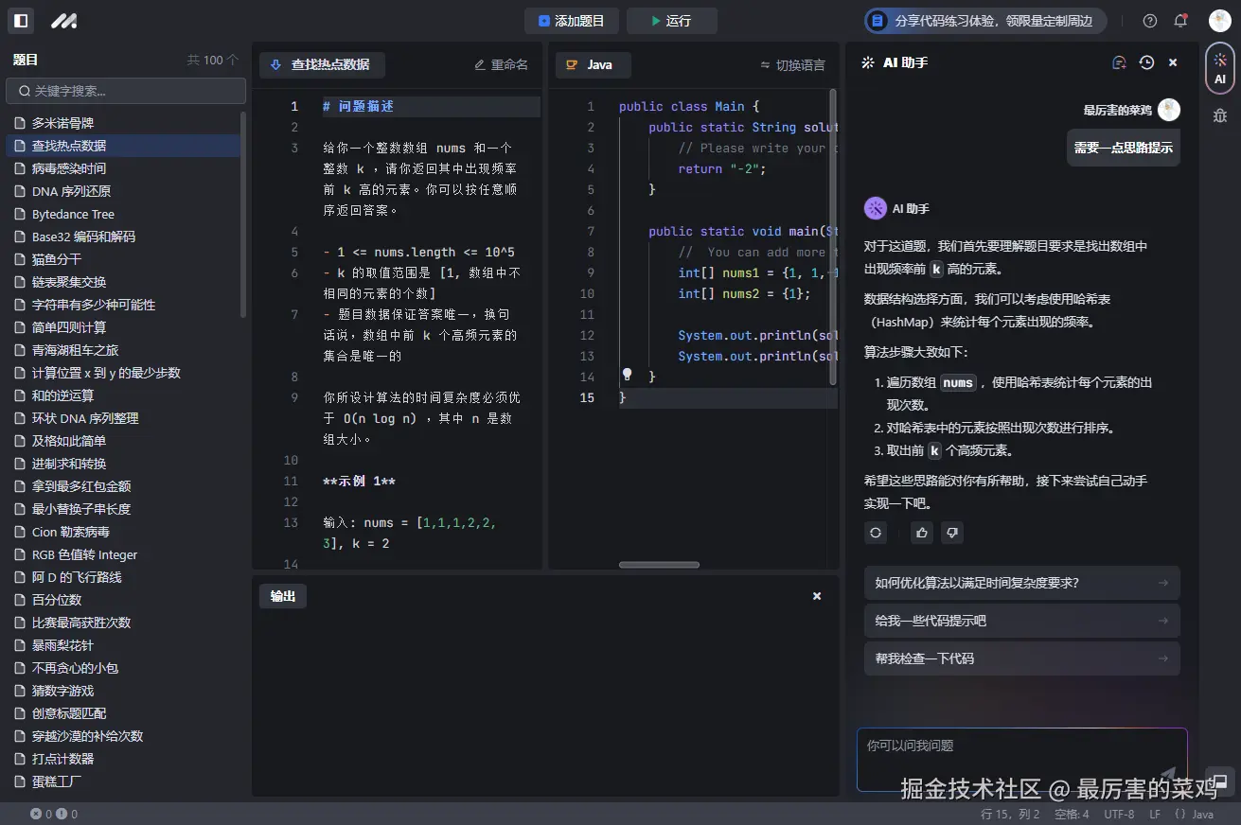This screenshot has height=825, width=1241.
Task: Toggle the left sidebar panel icon
Action: pyautogui.click(x=20, y=20)
